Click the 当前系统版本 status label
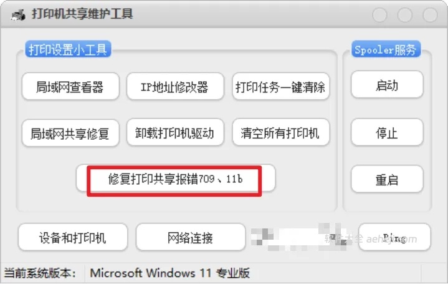Image resolution: width=448 pixels, height=284 pixels. (40, 273)
